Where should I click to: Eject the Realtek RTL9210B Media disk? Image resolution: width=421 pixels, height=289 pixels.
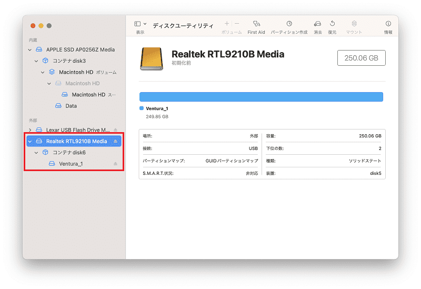tap(115, 141)
